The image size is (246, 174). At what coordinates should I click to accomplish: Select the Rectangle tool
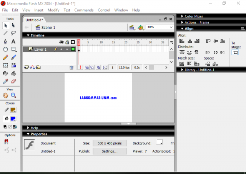coord(14,50)
